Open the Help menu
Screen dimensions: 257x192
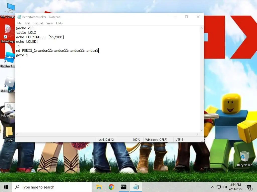(x=59, y=23)
